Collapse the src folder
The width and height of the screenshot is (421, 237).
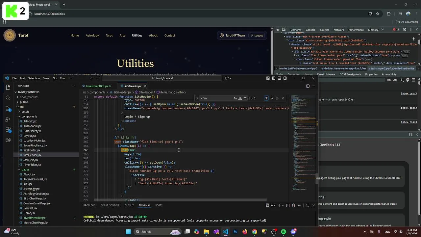tap(22, 107)
